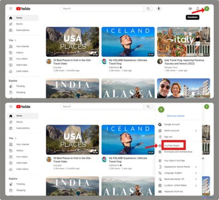Click the YouTube logo in the screenshot without account menu
The width and height of the screenshot is (219, 200).
[23, 9]
